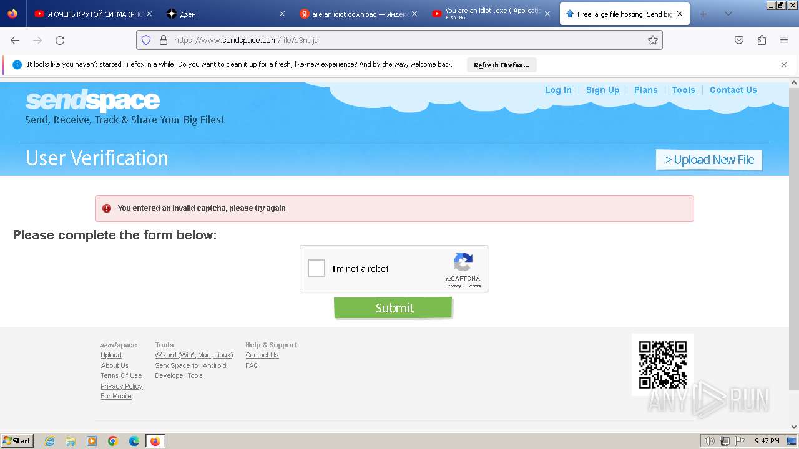Screen dimensions: 799x449
Task: Open the reCAPTCHA Privacy link
Action: (453, 286)
